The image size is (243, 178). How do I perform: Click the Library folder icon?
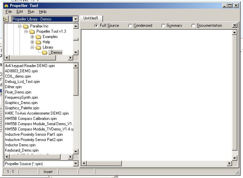coord(38,47)
